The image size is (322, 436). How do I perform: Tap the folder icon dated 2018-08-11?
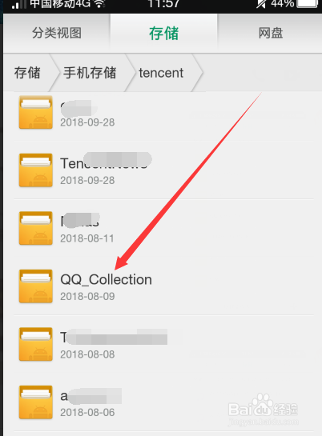point(35,228)
